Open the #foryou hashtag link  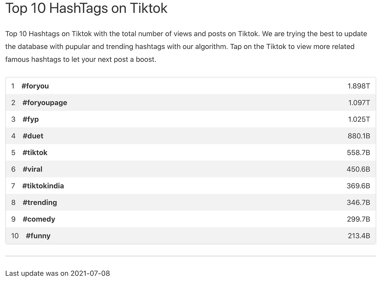point(35,86)
